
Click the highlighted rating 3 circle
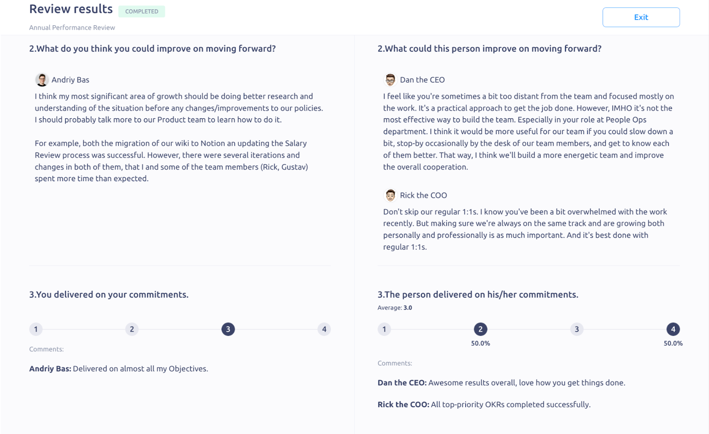(x=228, y=329)
